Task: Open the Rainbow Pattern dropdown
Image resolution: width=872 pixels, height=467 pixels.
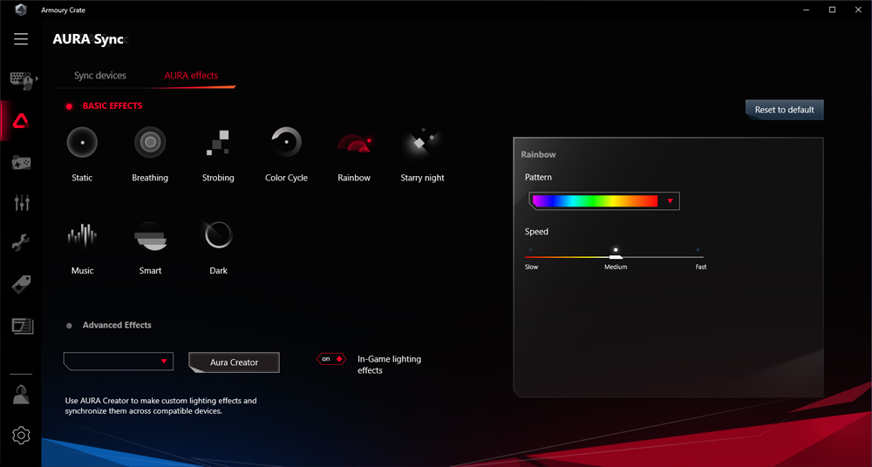Action: pos(670,201)
